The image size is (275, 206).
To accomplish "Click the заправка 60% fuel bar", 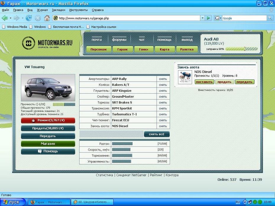I will click(242, 49).
